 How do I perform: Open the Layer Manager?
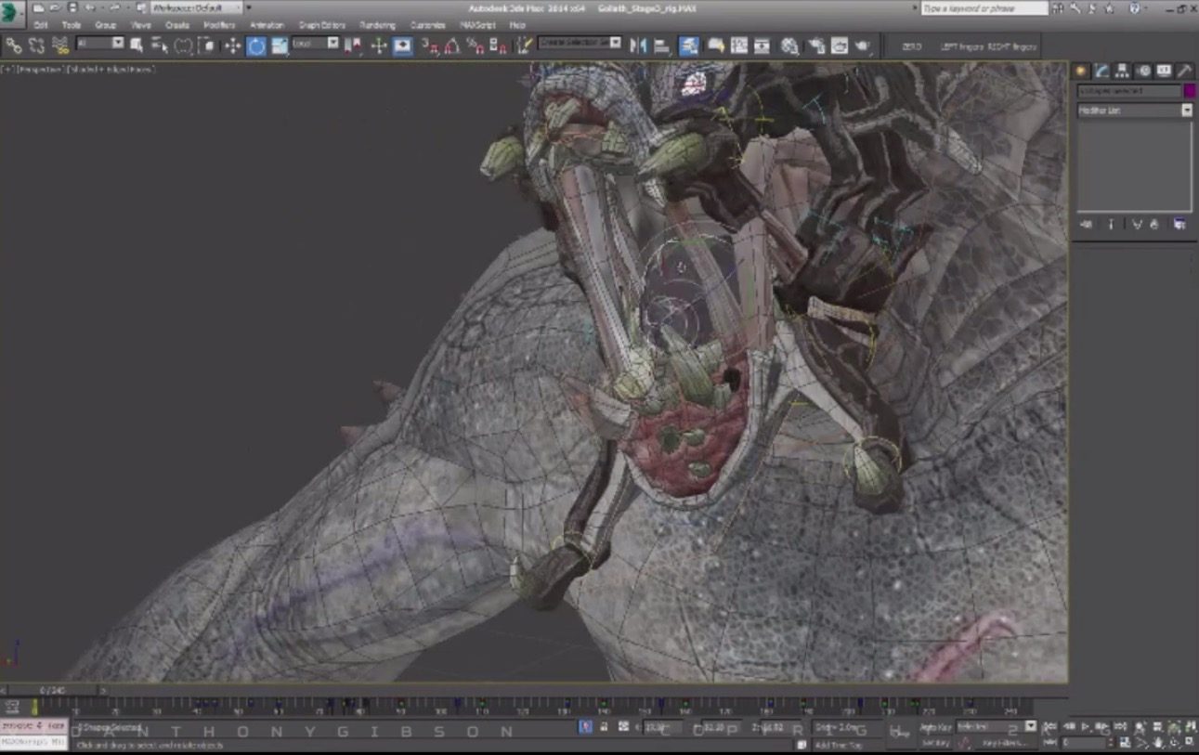pyautogui.click(x=689, y=45)
